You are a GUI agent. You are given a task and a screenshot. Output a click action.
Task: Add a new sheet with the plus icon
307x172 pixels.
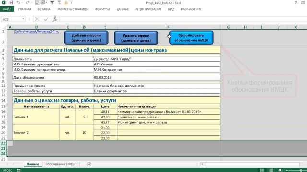tap(89, 164)
